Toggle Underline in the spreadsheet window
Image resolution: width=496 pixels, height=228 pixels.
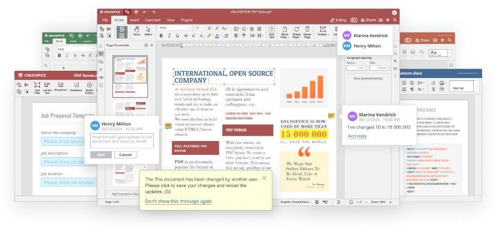(x=75, y=56)
